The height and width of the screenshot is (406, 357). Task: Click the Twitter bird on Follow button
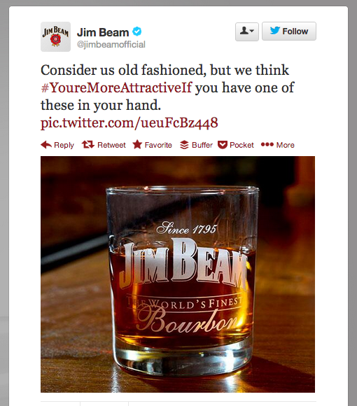pos(275,31)
